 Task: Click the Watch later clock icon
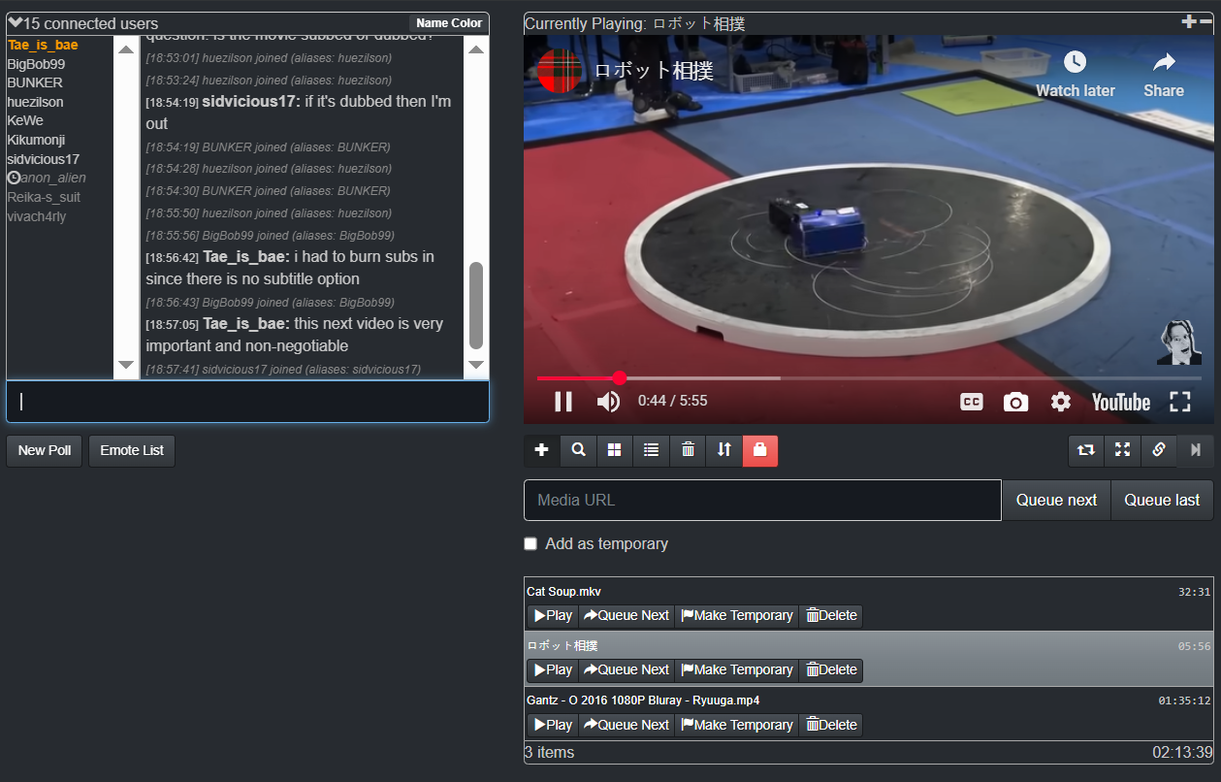[1075, 63]
